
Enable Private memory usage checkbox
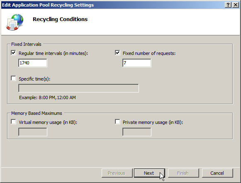(117, 122)
